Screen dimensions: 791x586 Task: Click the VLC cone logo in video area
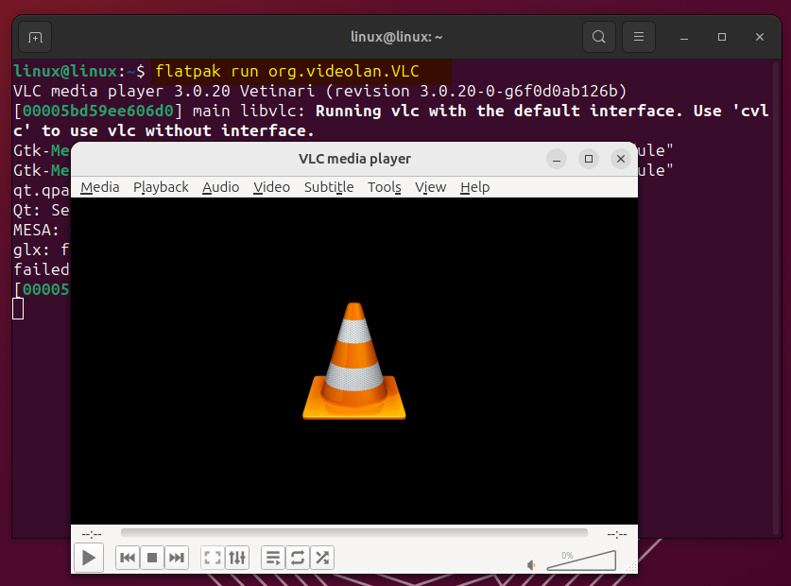point(354,361)
